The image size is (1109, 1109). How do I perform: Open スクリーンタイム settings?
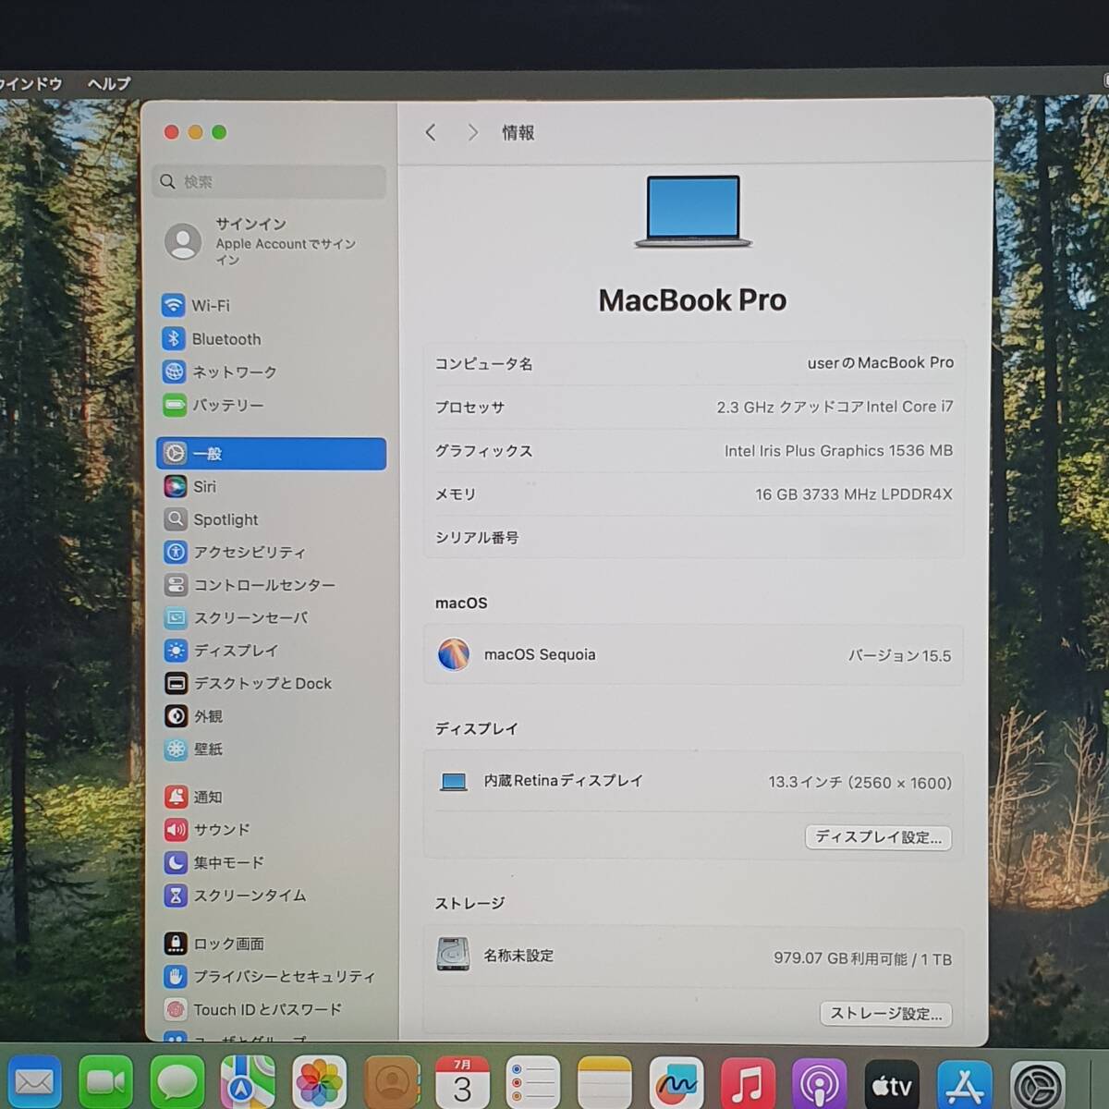[236, 896]
